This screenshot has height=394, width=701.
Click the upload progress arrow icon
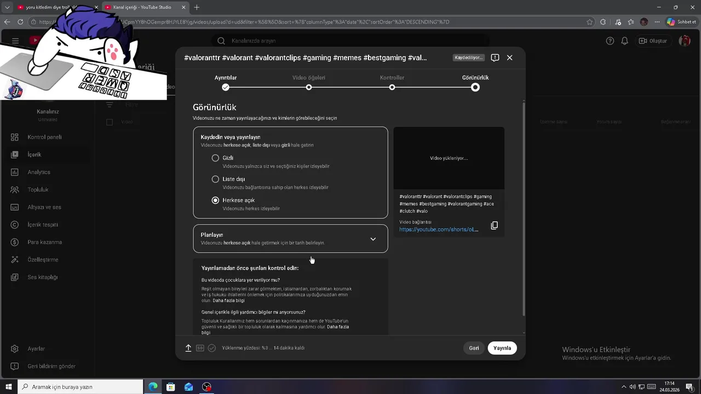(x=188, y=348)
